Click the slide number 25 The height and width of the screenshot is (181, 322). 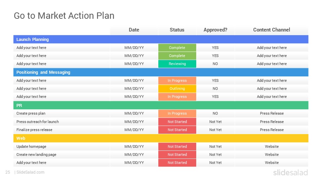[8, 172]
